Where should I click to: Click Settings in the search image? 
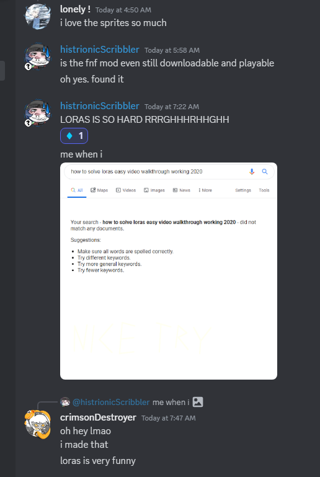click(243, 190)
